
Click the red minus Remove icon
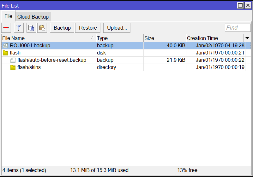[7, 28]
